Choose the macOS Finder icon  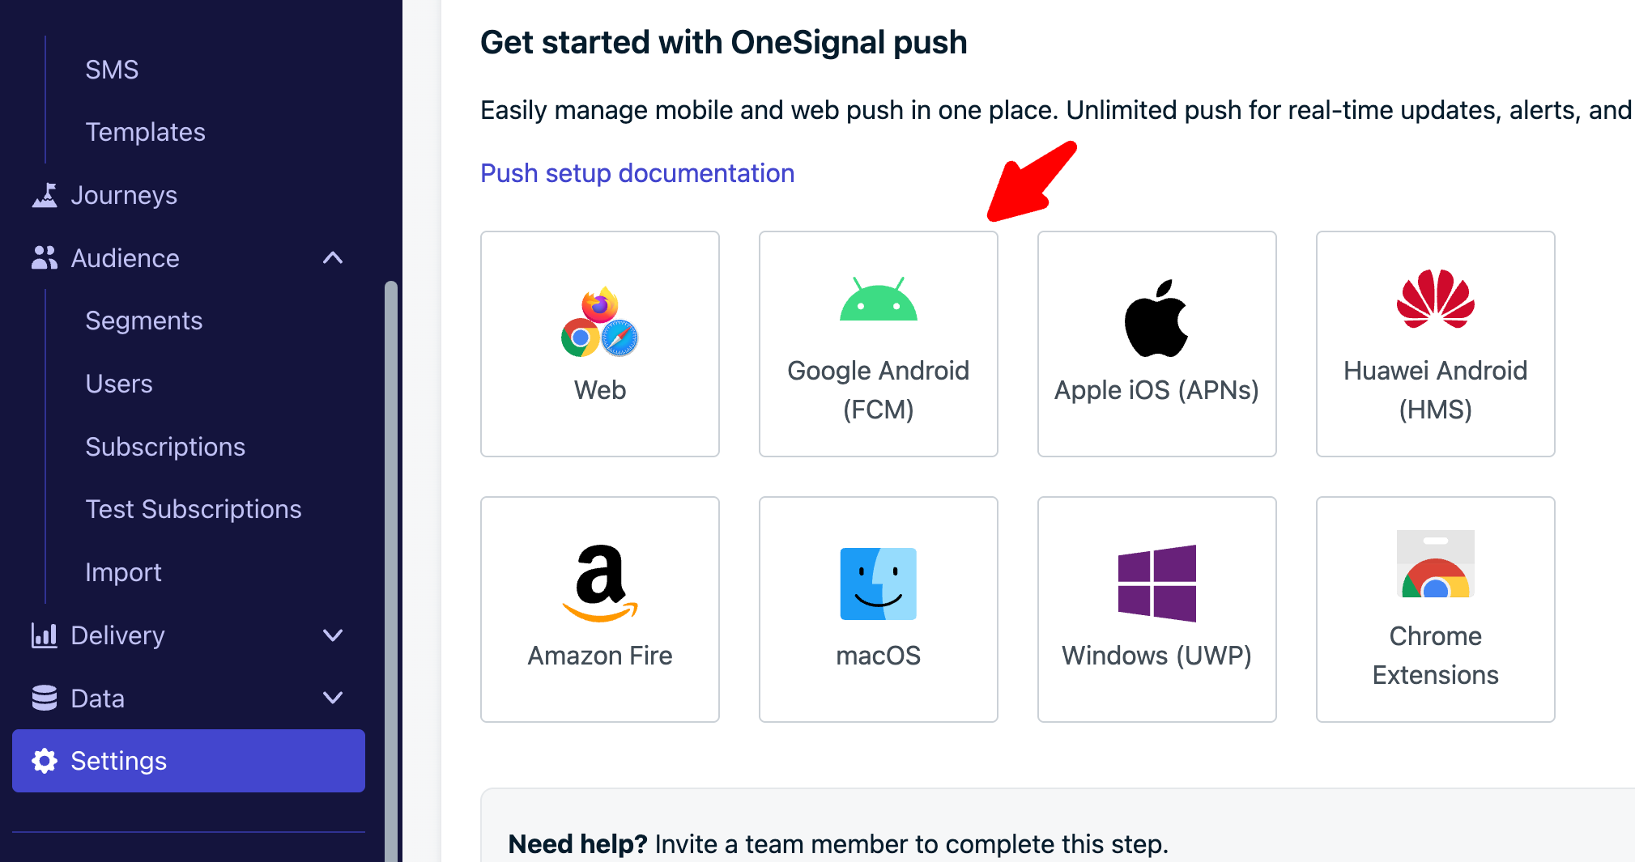click(x=878, y=584)
